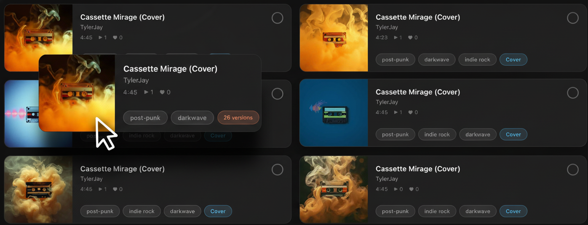Viewport: 588px width, 225px height.
Task: Open TylerJay artist link on 4:23 track
Action: coord(387,27)
